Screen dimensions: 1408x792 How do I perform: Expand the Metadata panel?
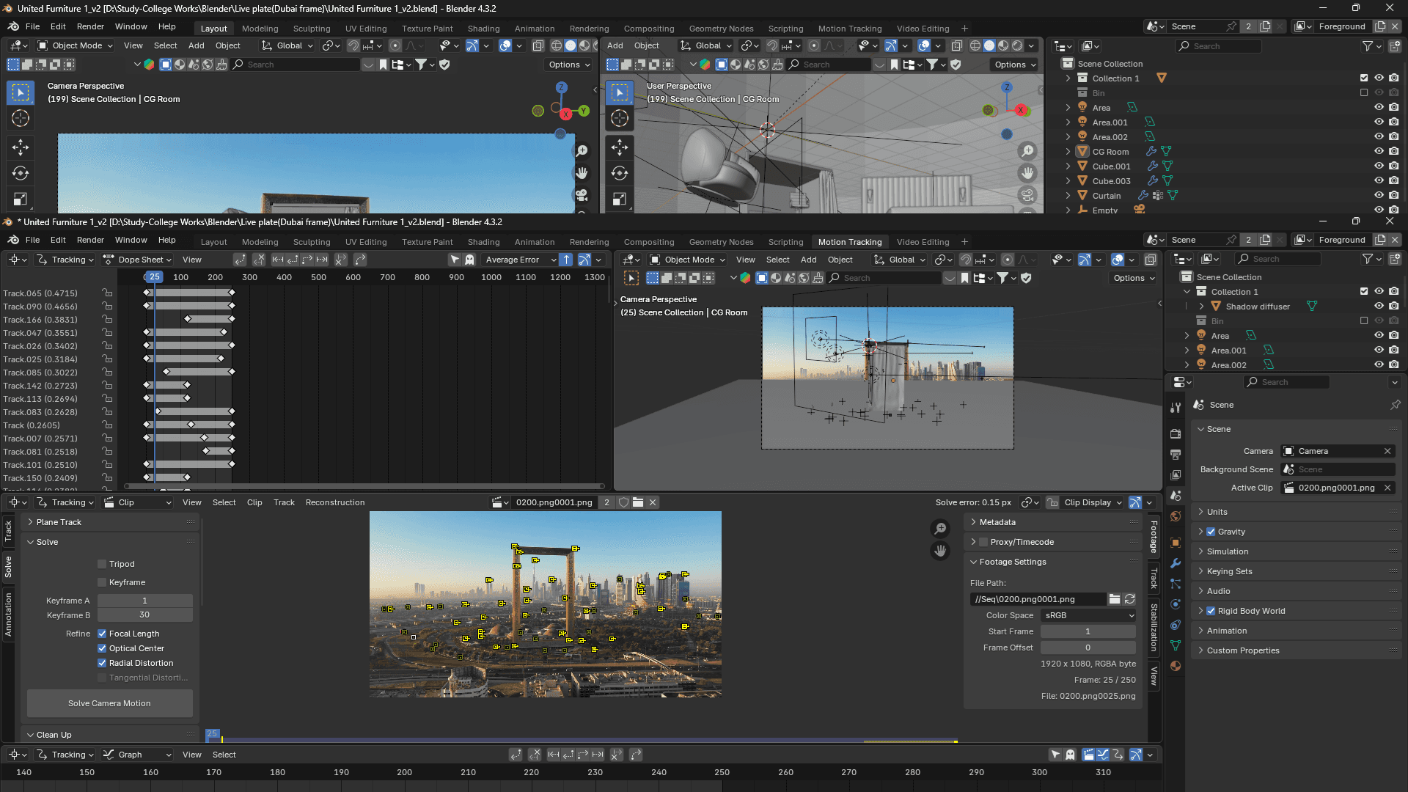pyautogui.click(x=997, y=522)
